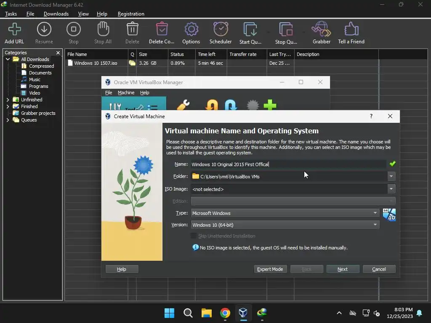This screenshot has width=431, height=323.
Task: Open the Windows Start button
Action: (169, 312)
